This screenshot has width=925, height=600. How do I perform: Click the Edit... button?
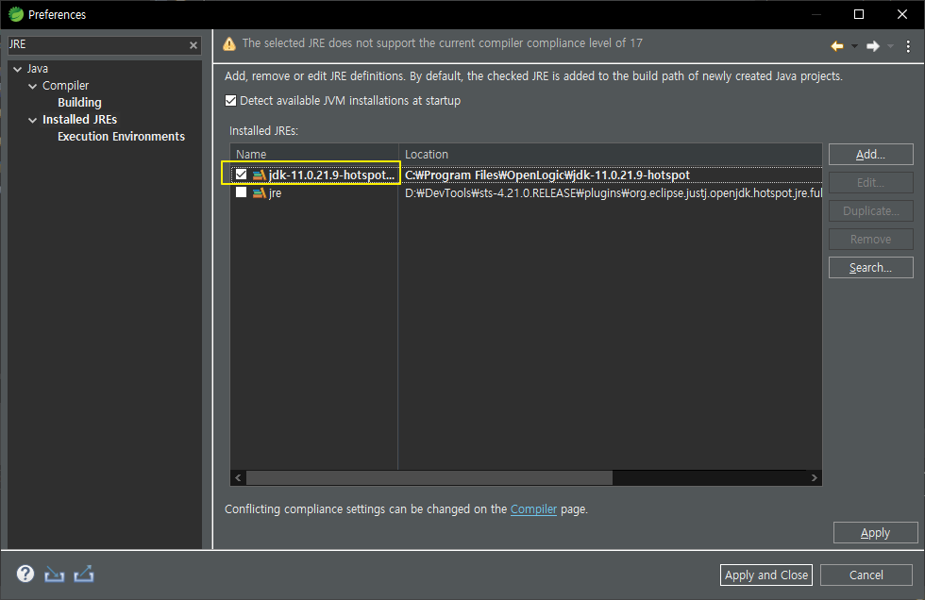pos(870,183)
